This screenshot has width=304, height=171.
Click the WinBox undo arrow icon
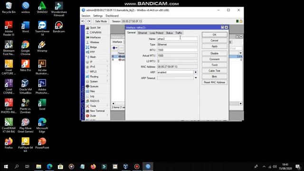pyautogui.click(x=83, y=21)
